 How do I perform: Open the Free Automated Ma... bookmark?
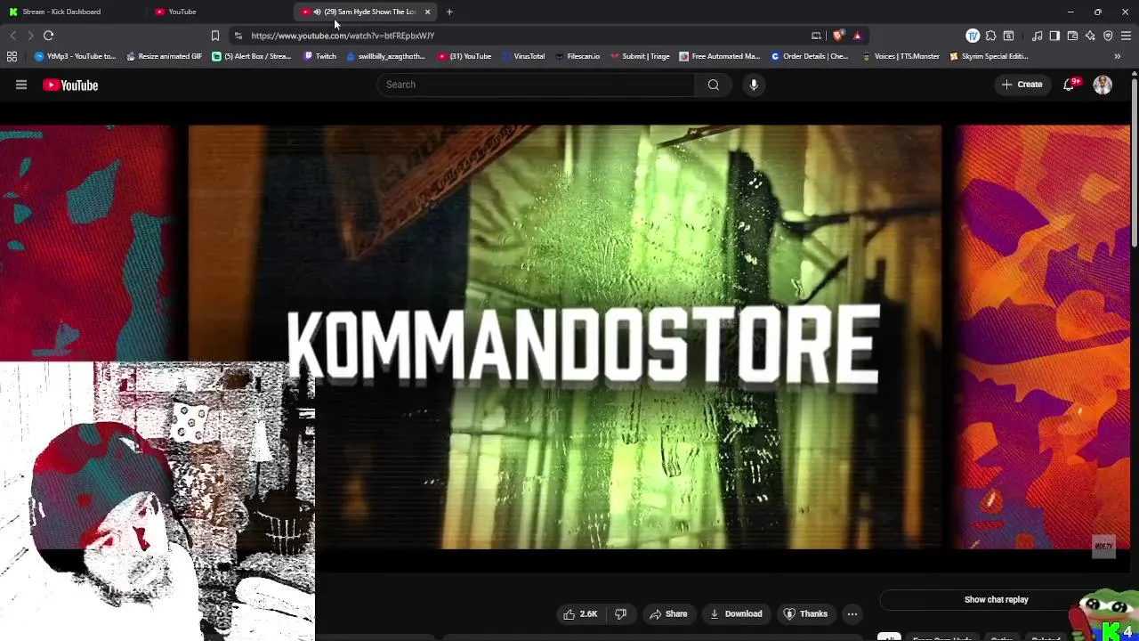tap(719, 56)
